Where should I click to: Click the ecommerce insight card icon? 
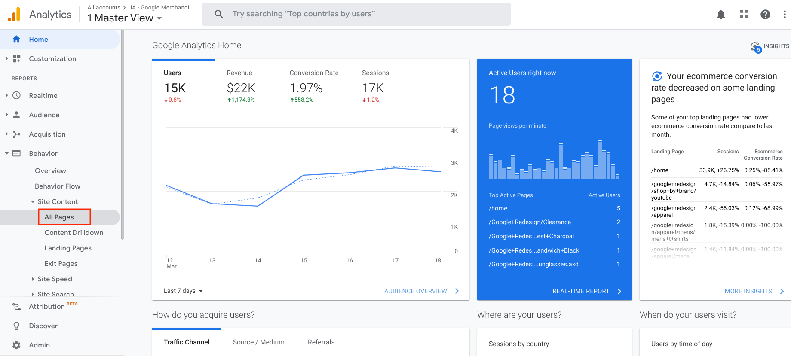[x=657, y=76]
